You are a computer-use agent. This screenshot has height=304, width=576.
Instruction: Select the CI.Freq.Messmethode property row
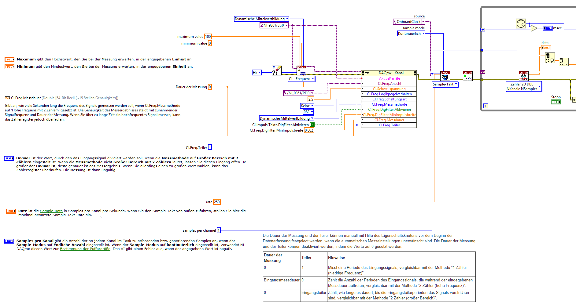[x=389, y=104]
